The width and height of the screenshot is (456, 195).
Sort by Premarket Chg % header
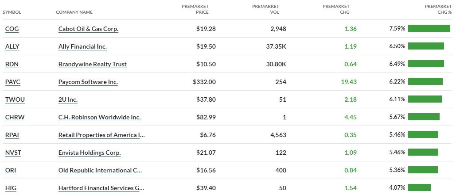tap(438, 9)
